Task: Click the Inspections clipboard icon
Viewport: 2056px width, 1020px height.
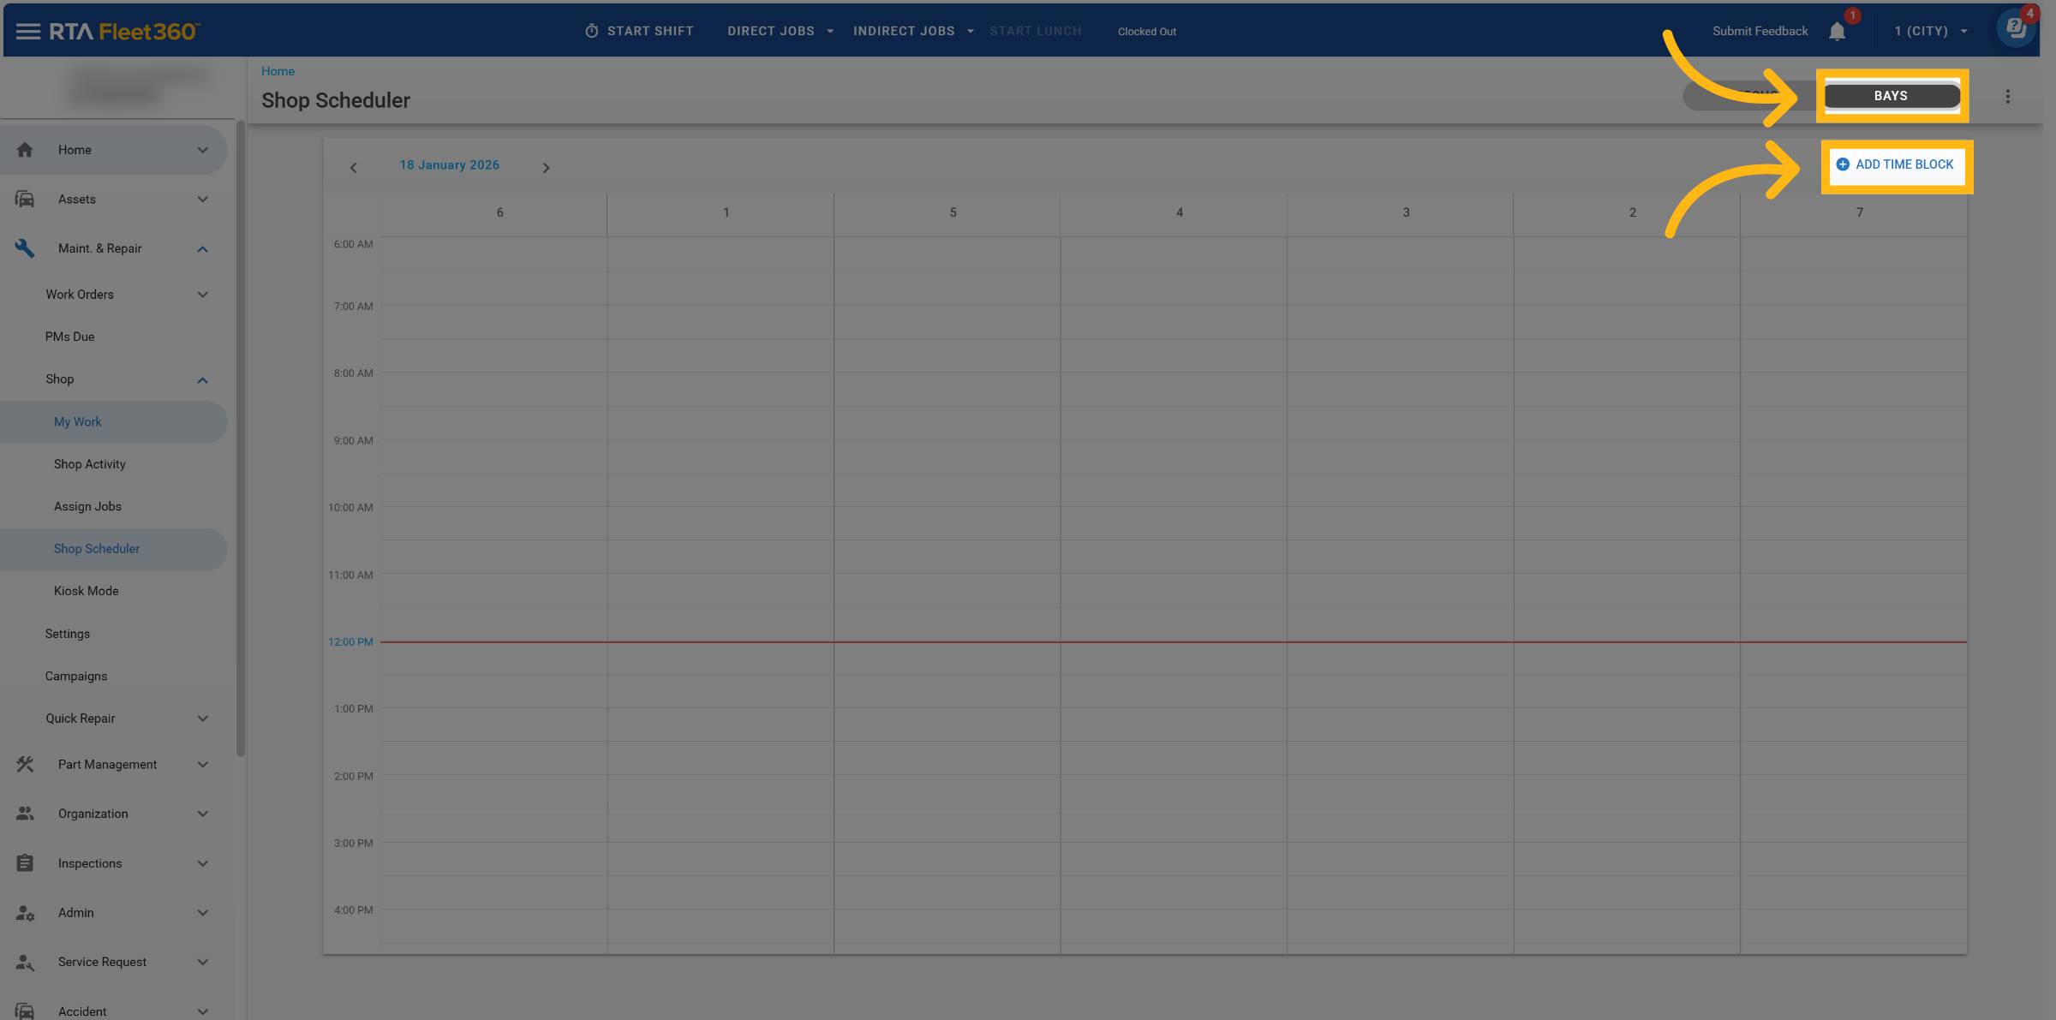Action: click(x=25, y=863)
